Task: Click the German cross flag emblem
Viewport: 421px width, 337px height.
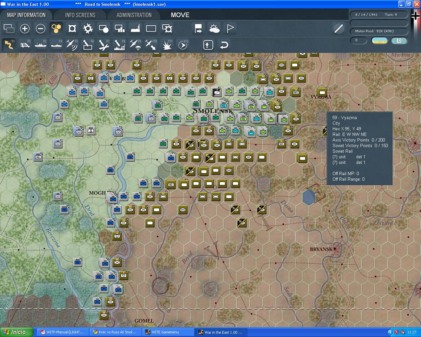Action: coord(415,16)
